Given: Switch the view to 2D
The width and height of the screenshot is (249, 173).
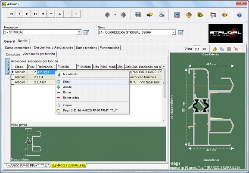Looking at the screenshot, I should (x=197, y=49).
